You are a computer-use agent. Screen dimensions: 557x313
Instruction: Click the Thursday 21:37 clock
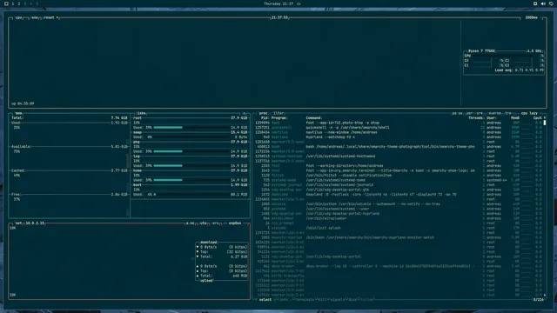click(278, 3)
